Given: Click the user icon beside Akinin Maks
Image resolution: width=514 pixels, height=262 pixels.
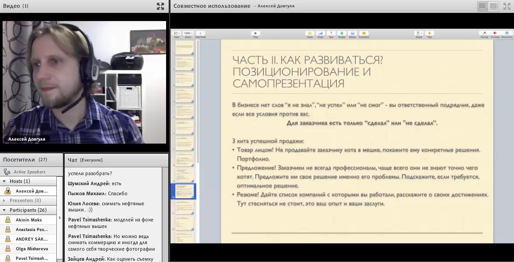Looking at the screenshot, I should (x=7, y=220).
